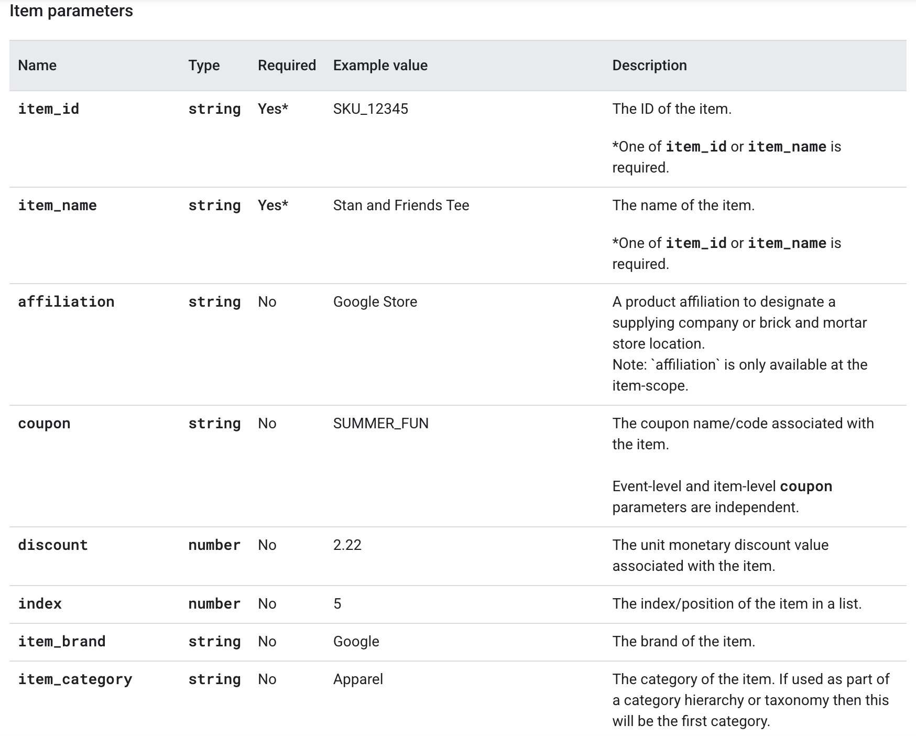Click type 'number' in the discount row
The width and height of the screenshot is (916, 736).
click(214, 545)
